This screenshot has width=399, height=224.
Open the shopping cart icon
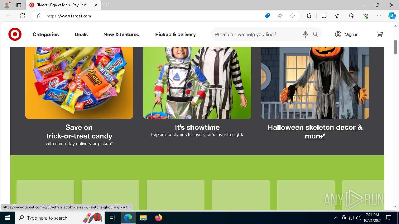(380, 34)
